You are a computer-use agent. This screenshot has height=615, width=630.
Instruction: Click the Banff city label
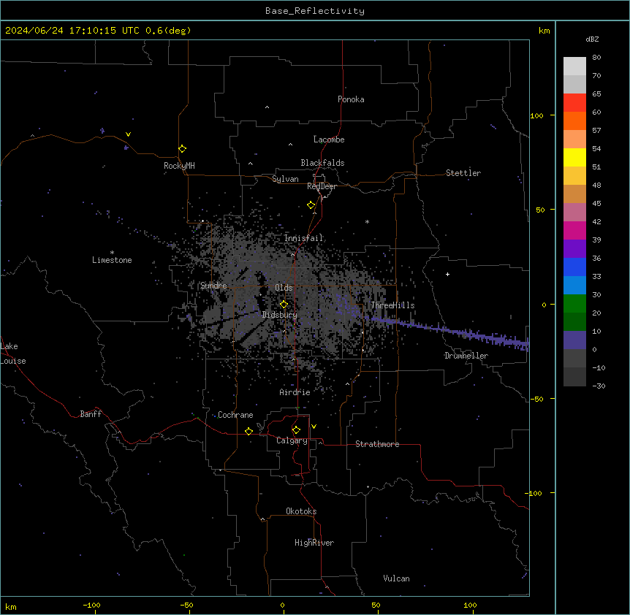coord(91,414)
